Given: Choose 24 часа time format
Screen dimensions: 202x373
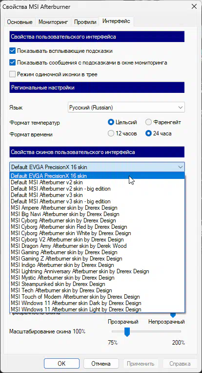Looking at the screenshot, I should [x=158, y=133].
